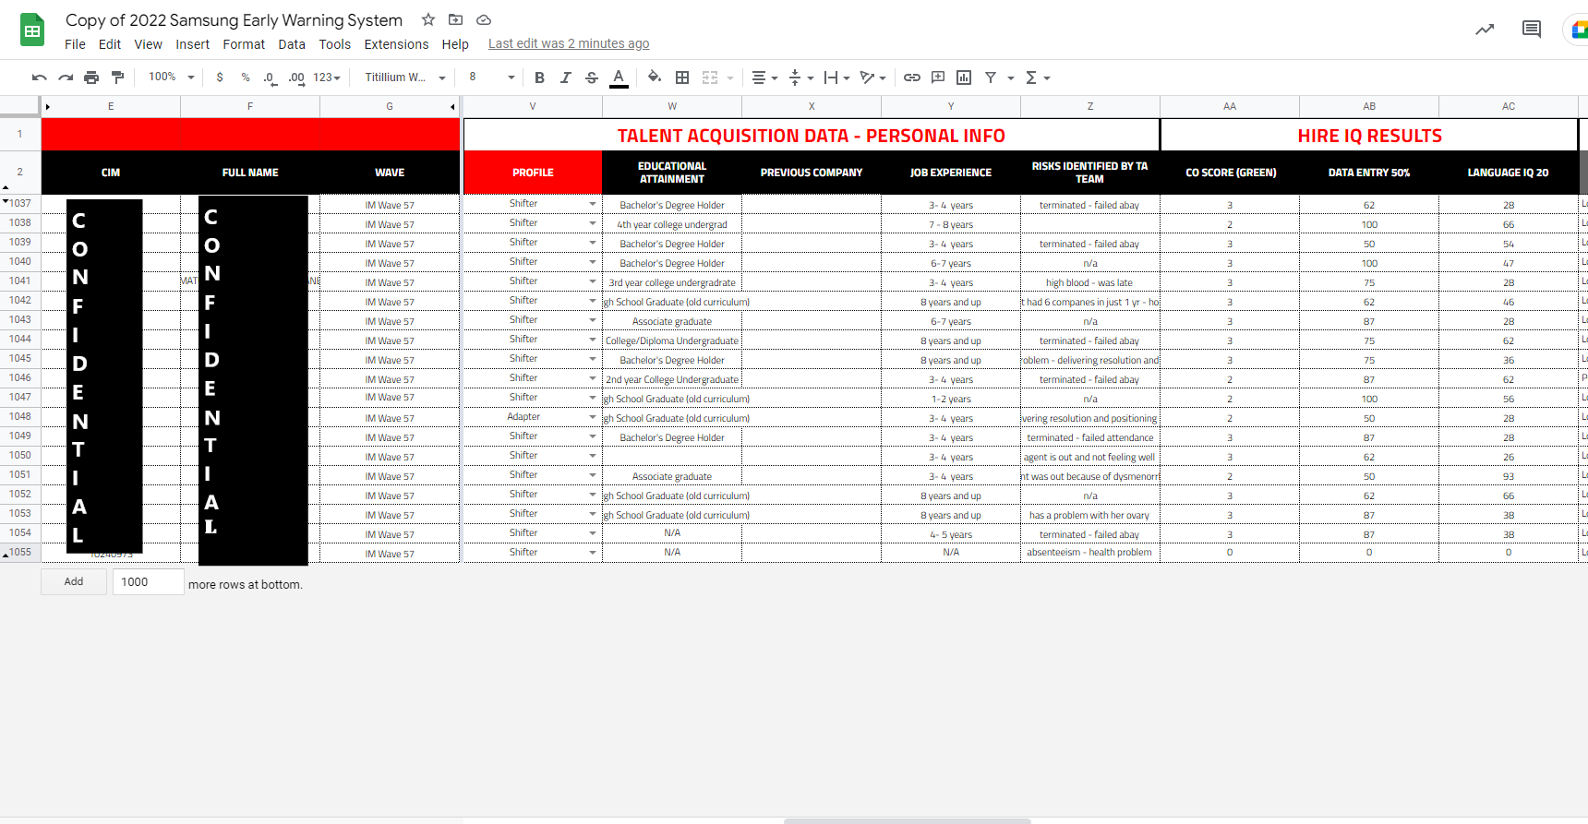Open the Tools menu
The width and height of the screenshot is (1588, 824).
(x=335, y=44)
